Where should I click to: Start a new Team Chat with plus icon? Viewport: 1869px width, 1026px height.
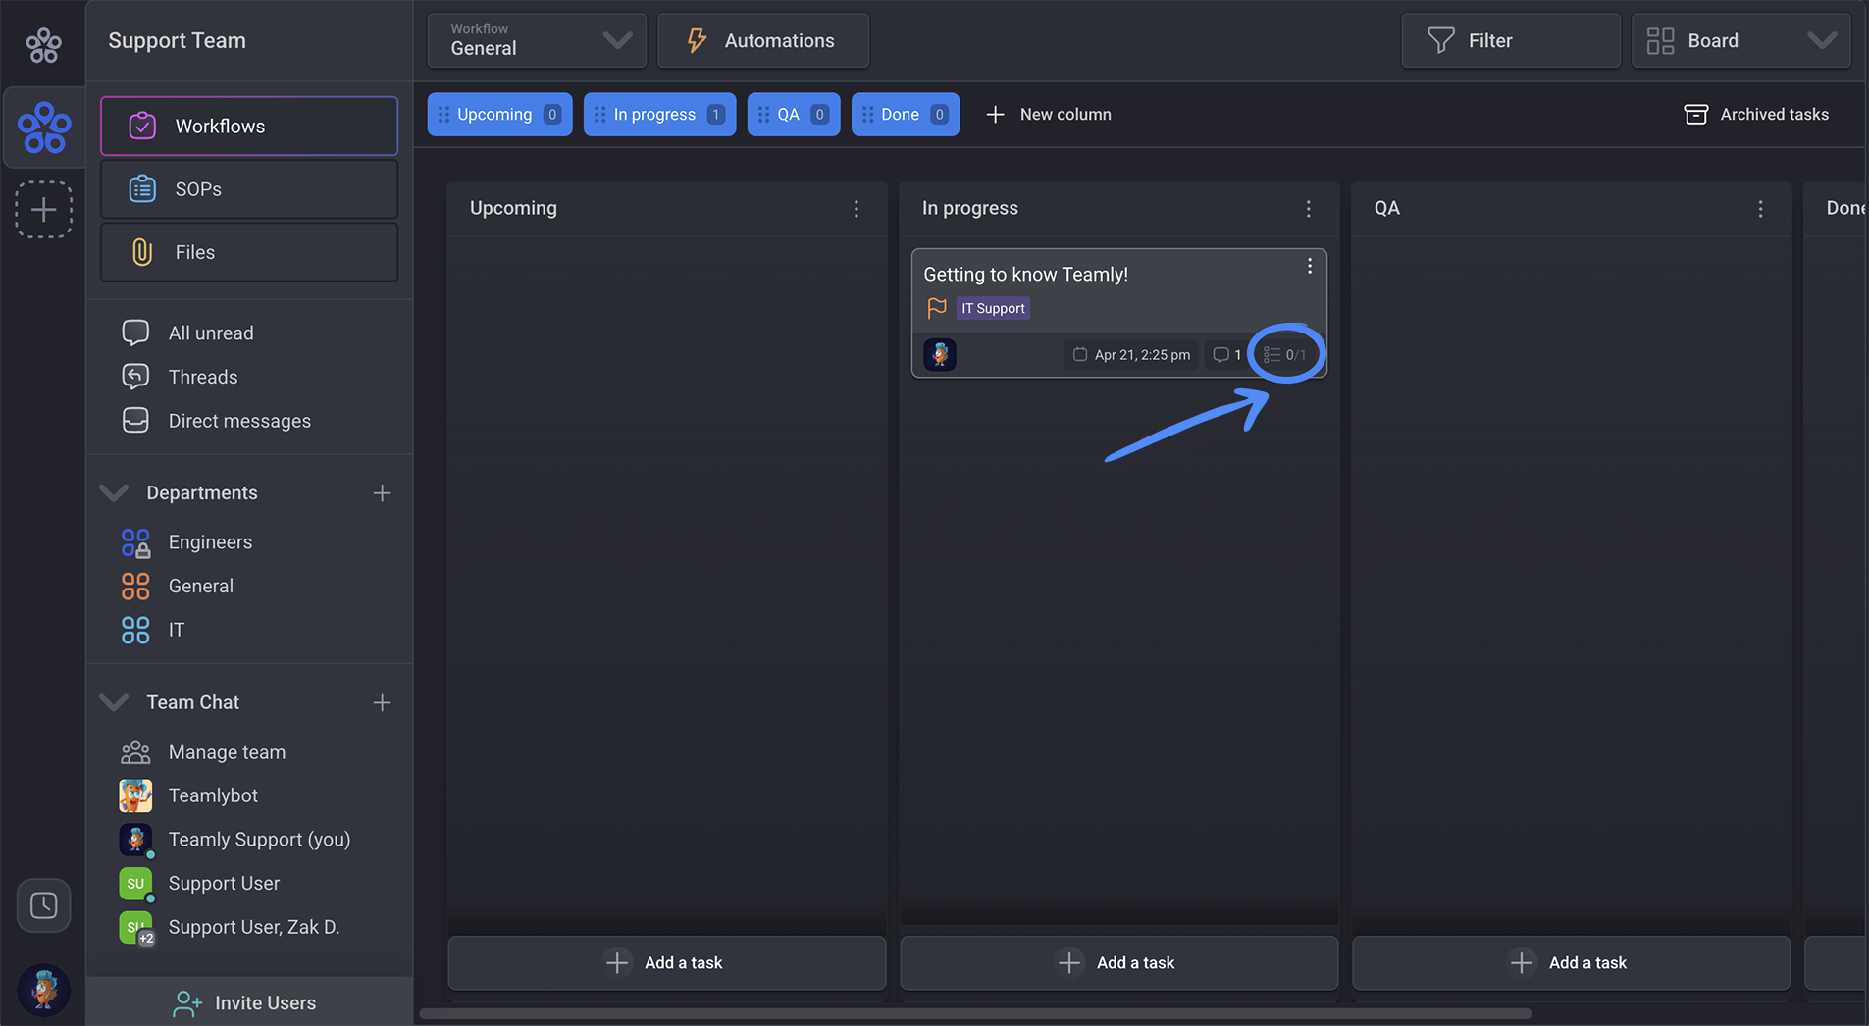pyautogui.click(x=382, y=702)
